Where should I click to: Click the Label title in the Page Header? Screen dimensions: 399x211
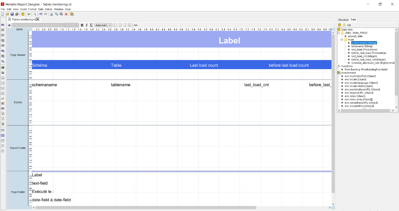click(229, 40)
